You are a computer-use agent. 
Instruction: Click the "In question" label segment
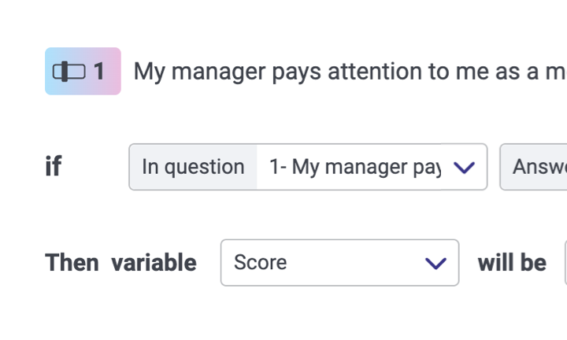pos(193,167)
